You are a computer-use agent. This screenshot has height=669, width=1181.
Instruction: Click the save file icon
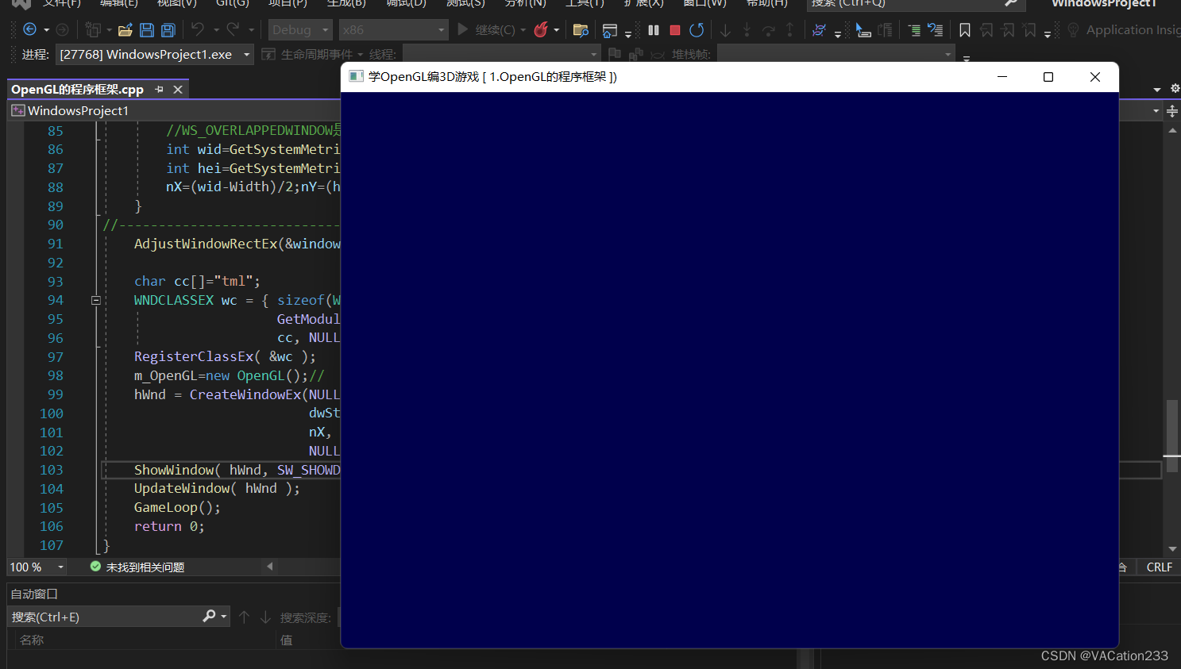(x=147, y=30)
